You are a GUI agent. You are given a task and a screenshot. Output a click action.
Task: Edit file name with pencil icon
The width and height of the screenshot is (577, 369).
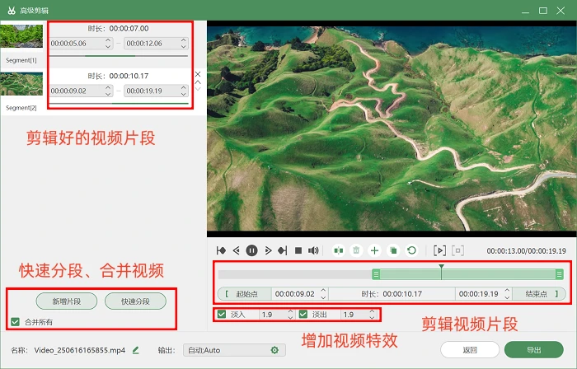coord(136,350)
